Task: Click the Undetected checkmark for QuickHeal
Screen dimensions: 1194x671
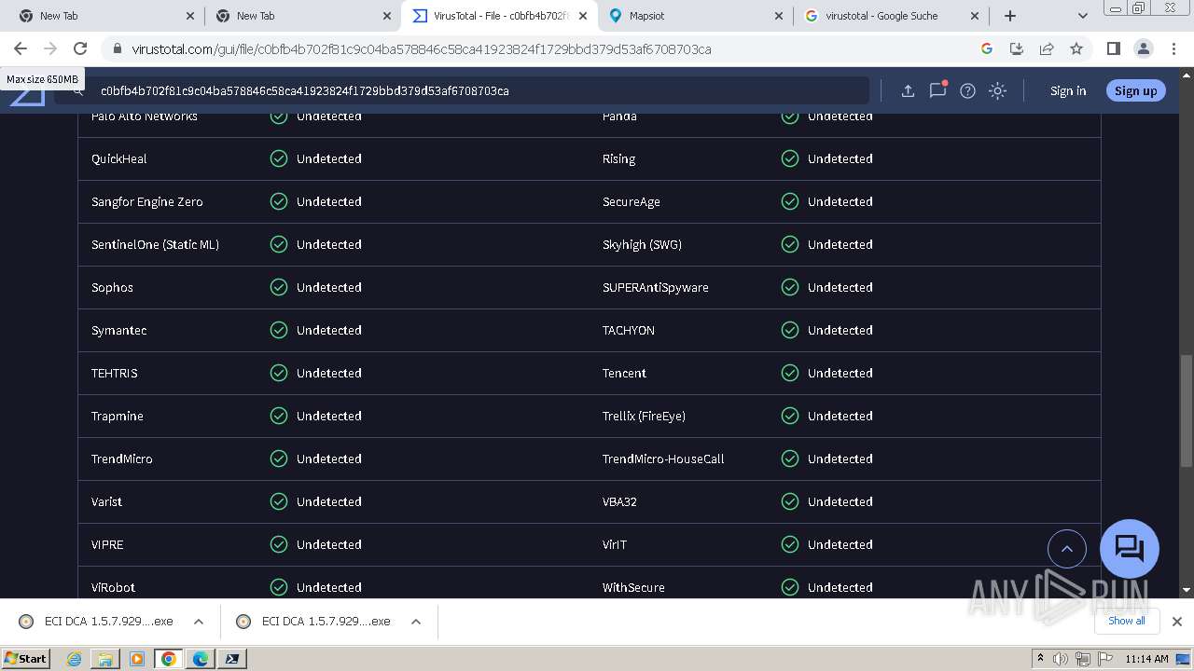Action: (279, 158)
